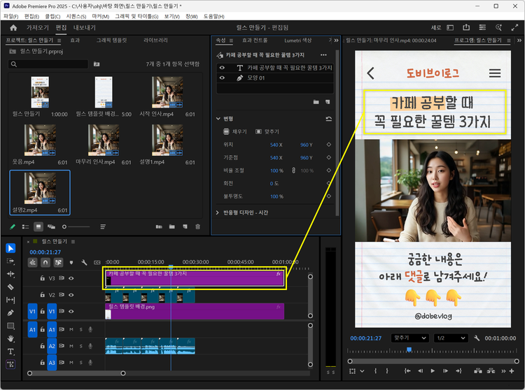Image resolution: width=525 pixels, height=390 pixels.
Task: Select the 웃음.mp4 thumbnail in the project bin
Action: [x=39, y=140]
